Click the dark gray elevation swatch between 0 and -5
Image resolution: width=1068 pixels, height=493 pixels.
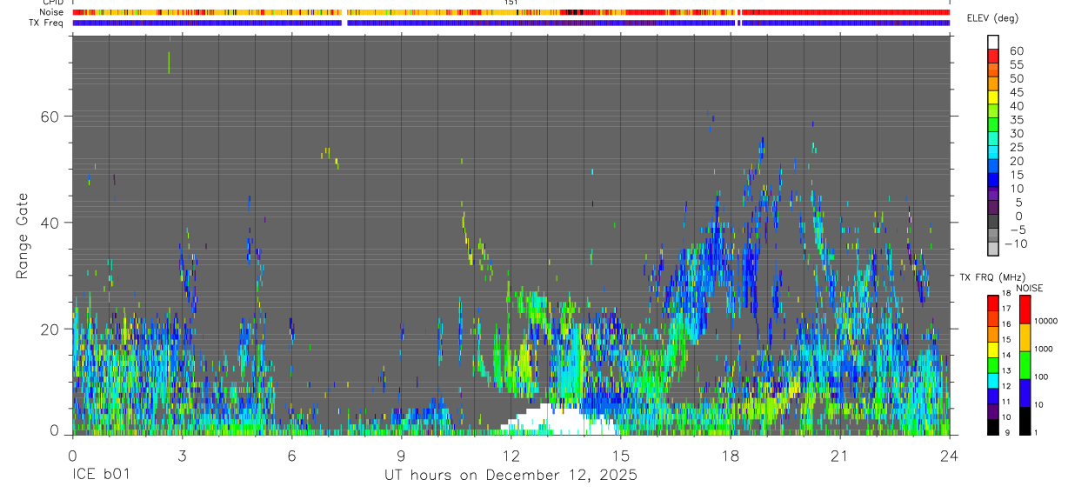[993, 223]
